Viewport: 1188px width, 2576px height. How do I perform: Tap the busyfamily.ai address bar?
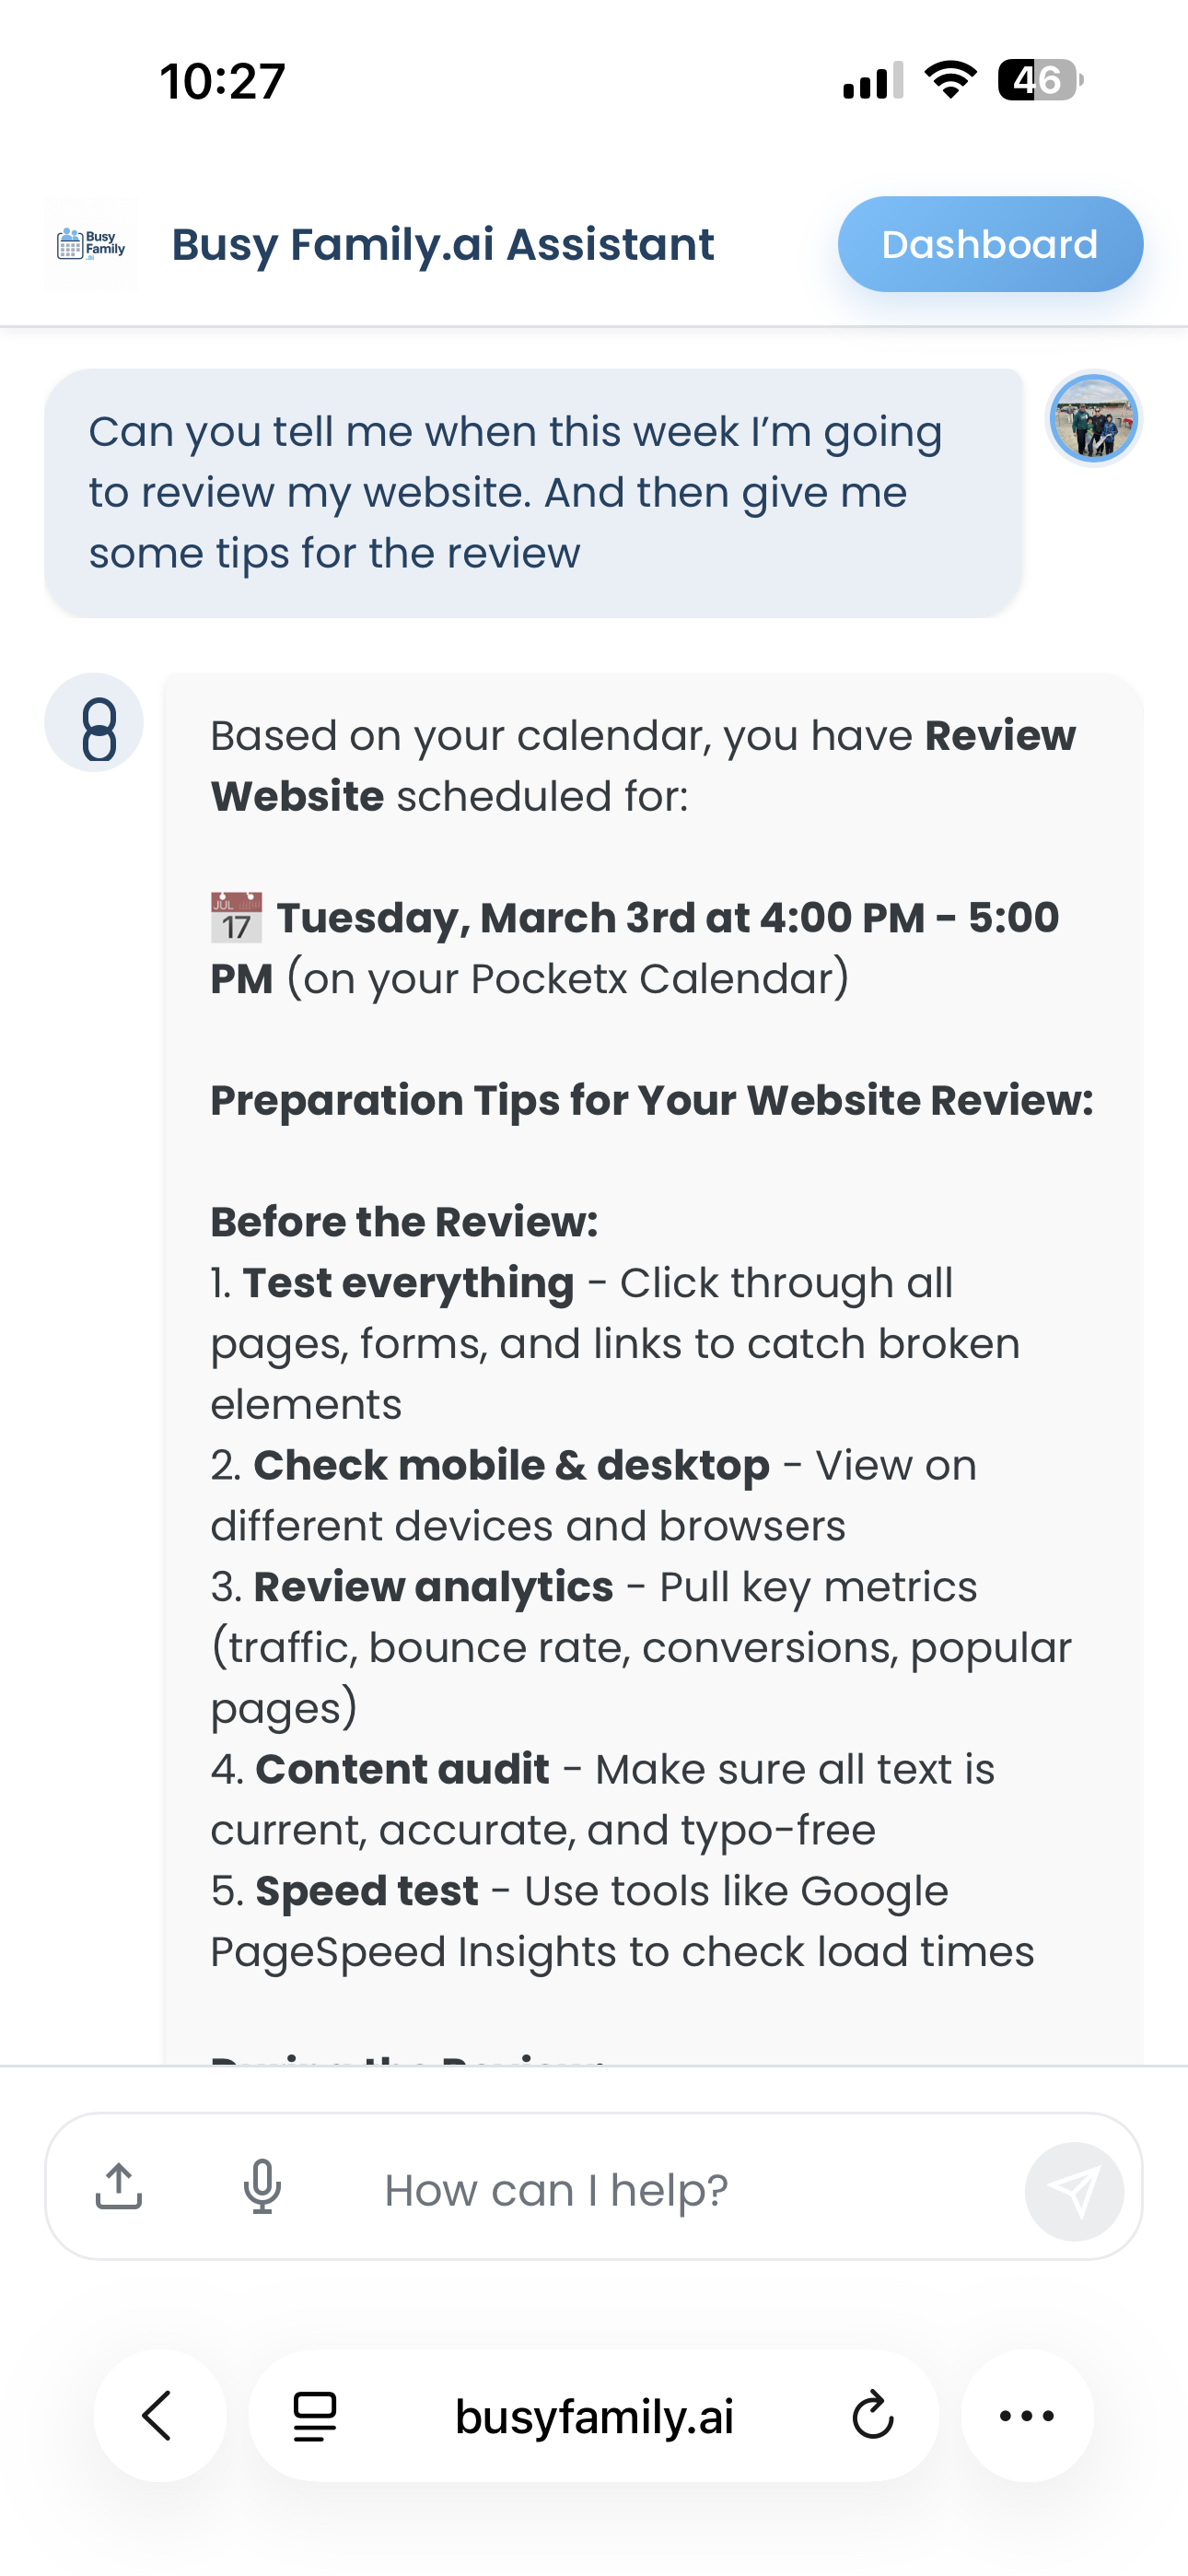tap(594, 2417)
